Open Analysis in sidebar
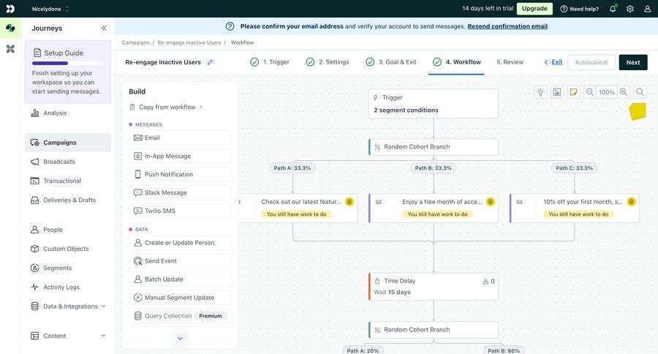This screenshot has height=354, width=658. pos(68,113)
